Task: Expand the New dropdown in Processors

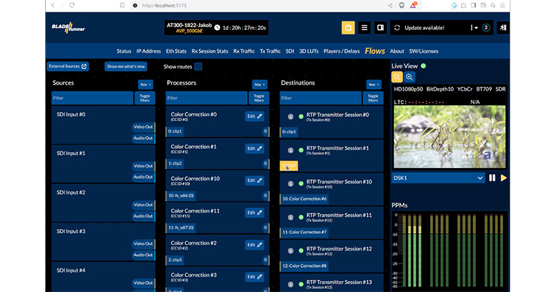Action: (259, 84)
